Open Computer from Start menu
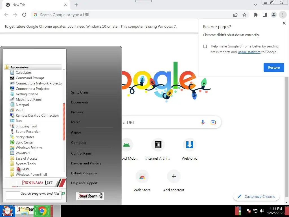Viewport: 289px width, 217px height. pos(79,143)
